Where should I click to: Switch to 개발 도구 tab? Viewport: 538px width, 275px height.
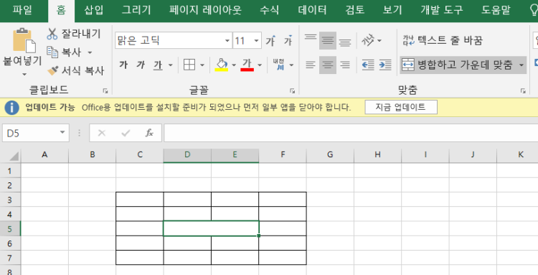point(442,10)
